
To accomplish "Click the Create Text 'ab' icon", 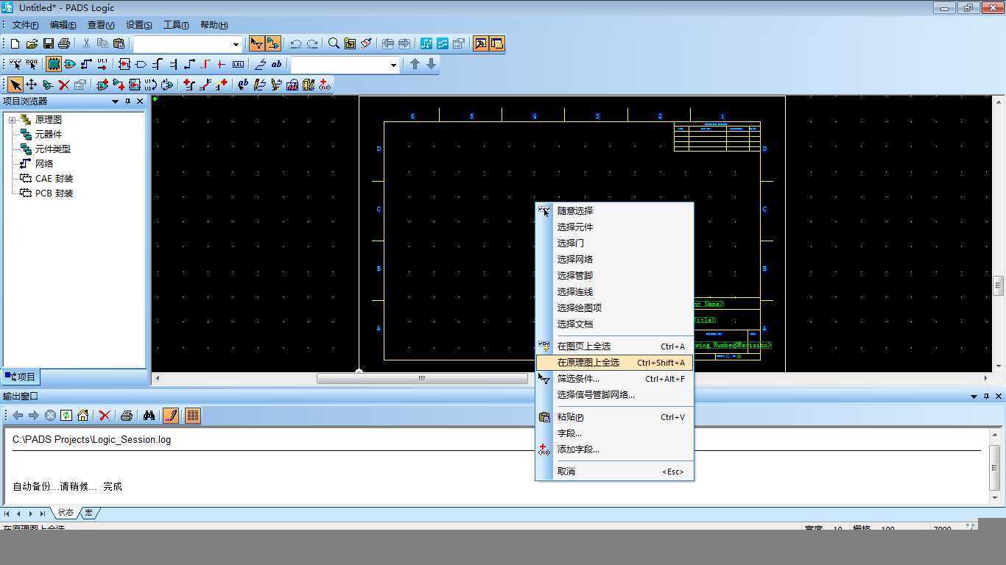I will click(243, 85).
